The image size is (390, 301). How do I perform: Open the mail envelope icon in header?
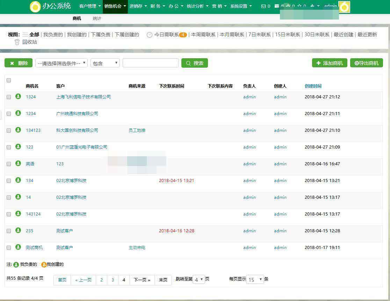[263, 6]
